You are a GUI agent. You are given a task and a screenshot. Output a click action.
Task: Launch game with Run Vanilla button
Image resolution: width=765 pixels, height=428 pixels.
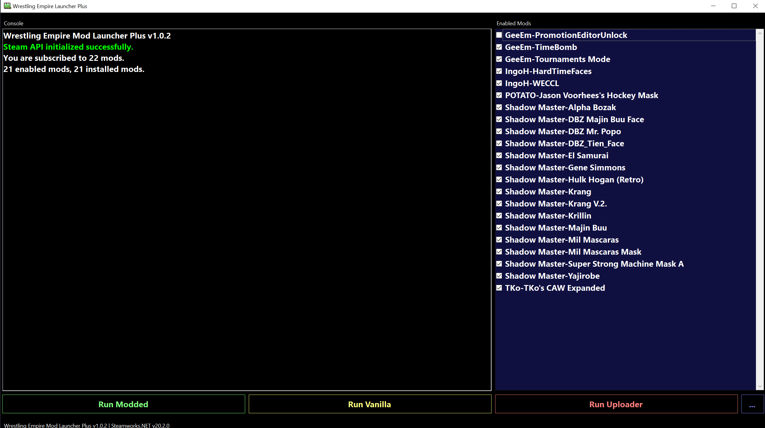point(370,404)
